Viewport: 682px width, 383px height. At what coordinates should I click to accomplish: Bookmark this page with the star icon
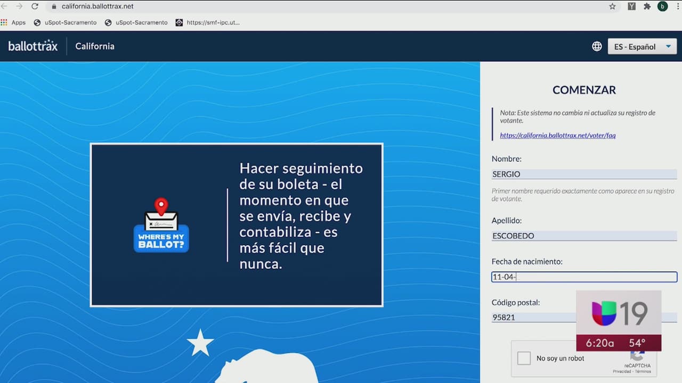[612, 6]
